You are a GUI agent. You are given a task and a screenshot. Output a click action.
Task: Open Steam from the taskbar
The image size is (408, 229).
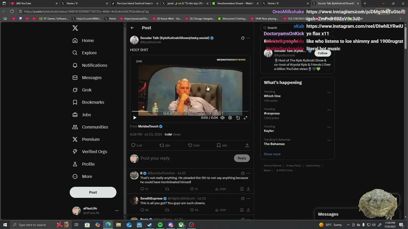(x=150, y=225)
